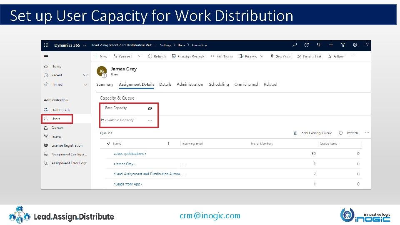Click the Settings breadcrumb link
Screen dimensions: 400x225
pyautogui.click(x=165, y=45)
